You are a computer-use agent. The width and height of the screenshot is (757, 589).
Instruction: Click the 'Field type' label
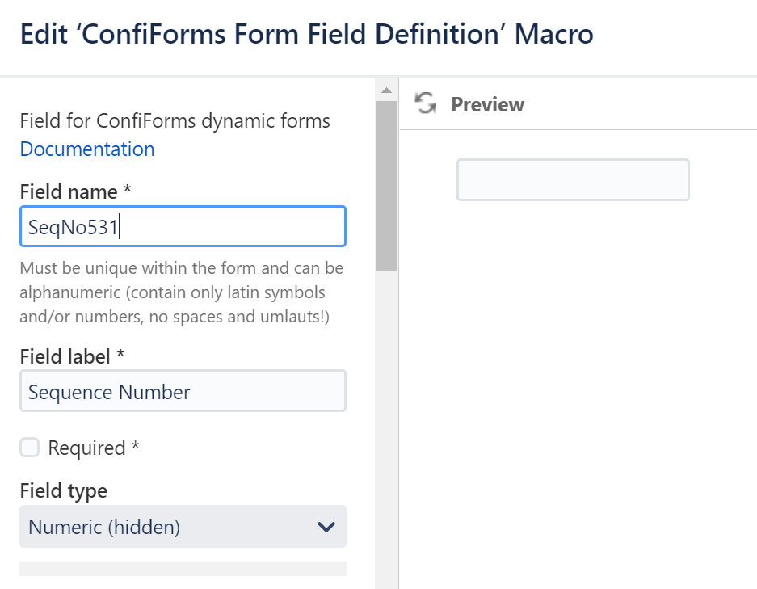(64, 490)
